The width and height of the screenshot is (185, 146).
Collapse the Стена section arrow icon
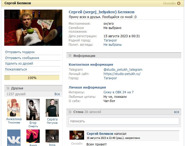pyautogui.click(x=70, y=112)
